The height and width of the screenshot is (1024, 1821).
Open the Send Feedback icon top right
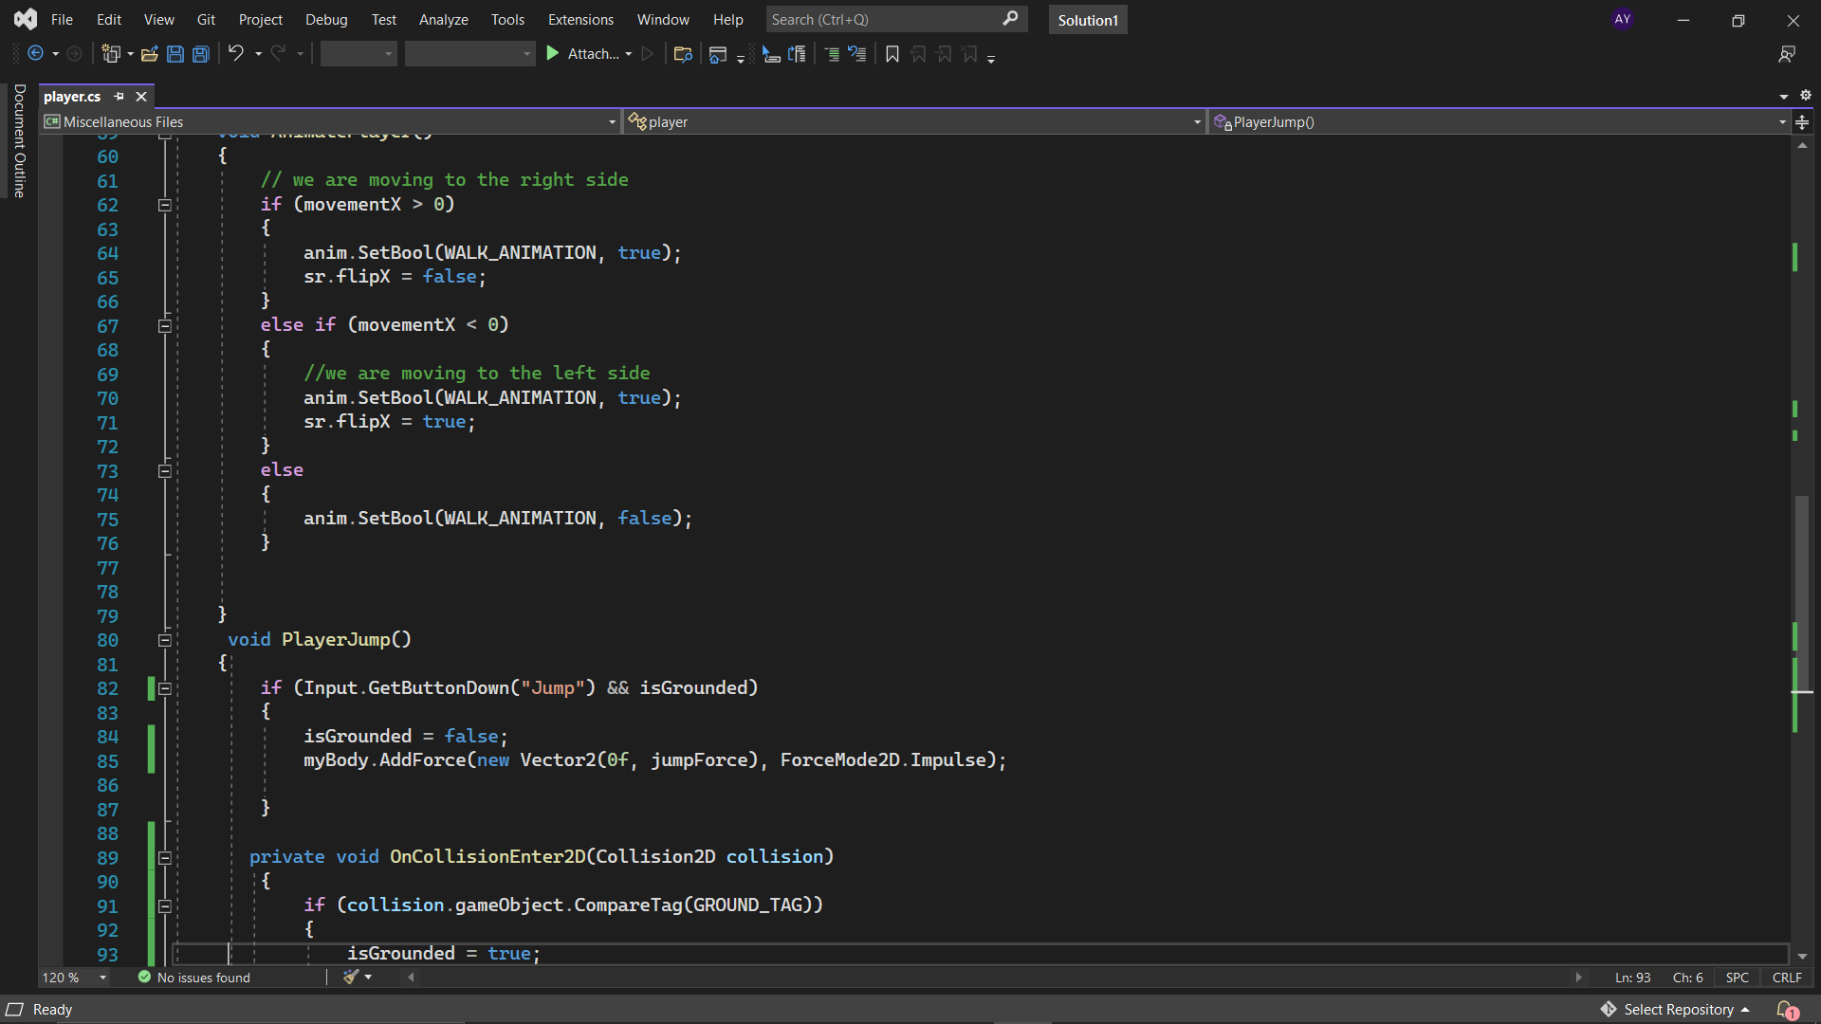1788,54
